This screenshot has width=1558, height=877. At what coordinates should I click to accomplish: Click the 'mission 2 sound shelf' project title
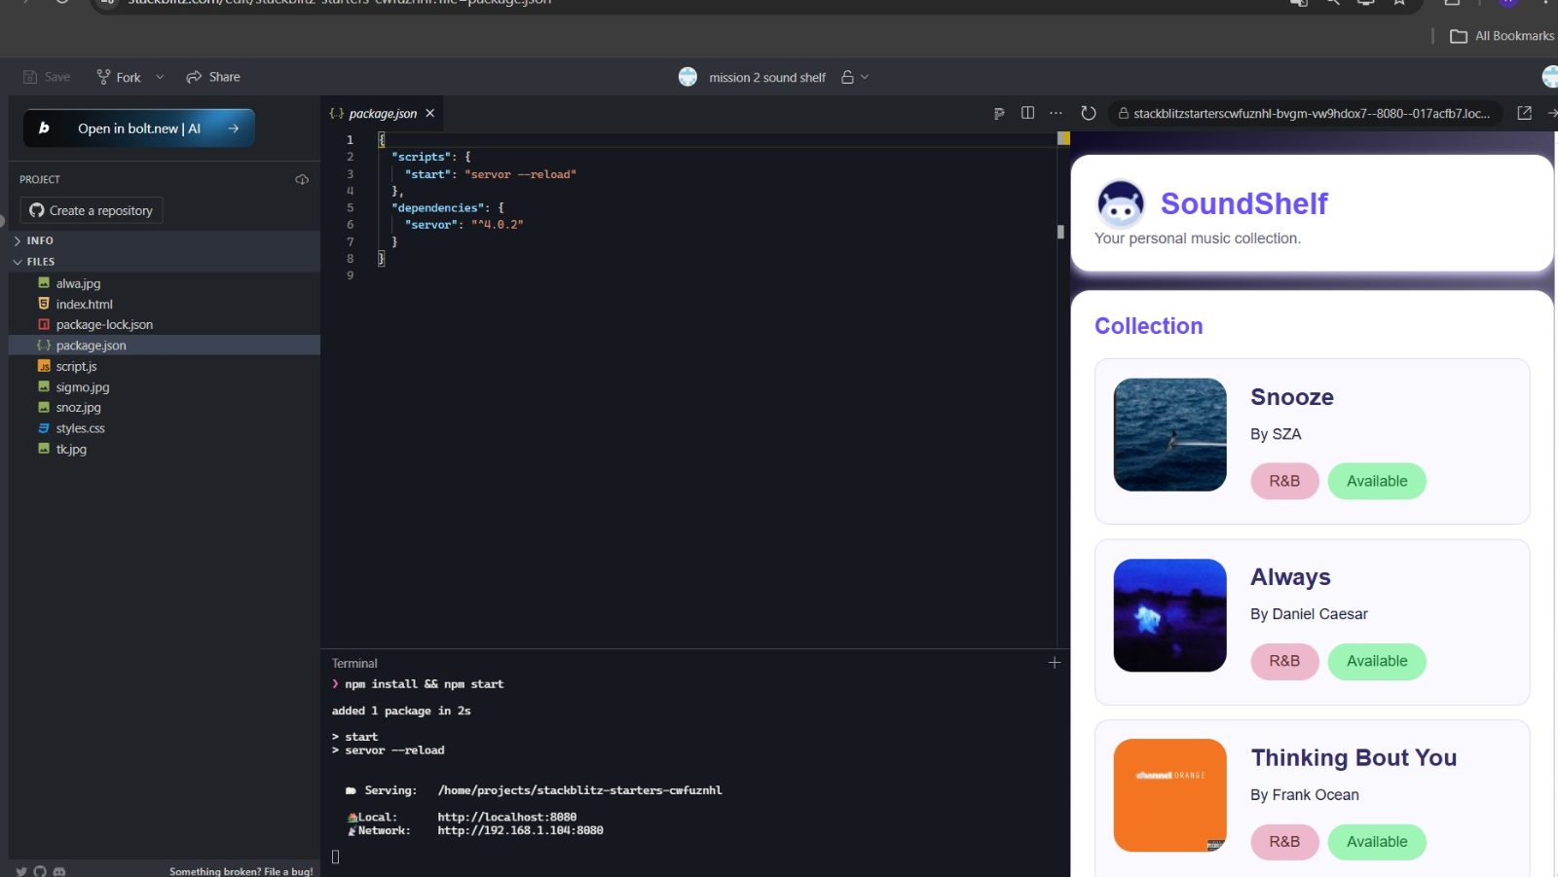pyautogui.click(x=767, y=78)
